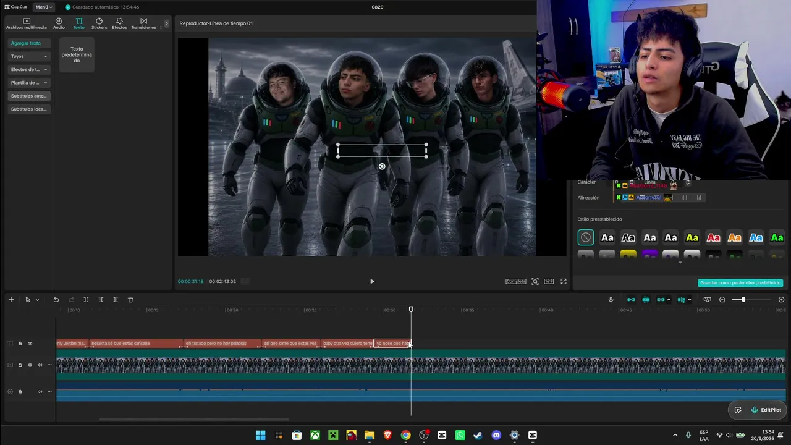Undo the last edit
This screenshot has width=791, height=445.
56,300
